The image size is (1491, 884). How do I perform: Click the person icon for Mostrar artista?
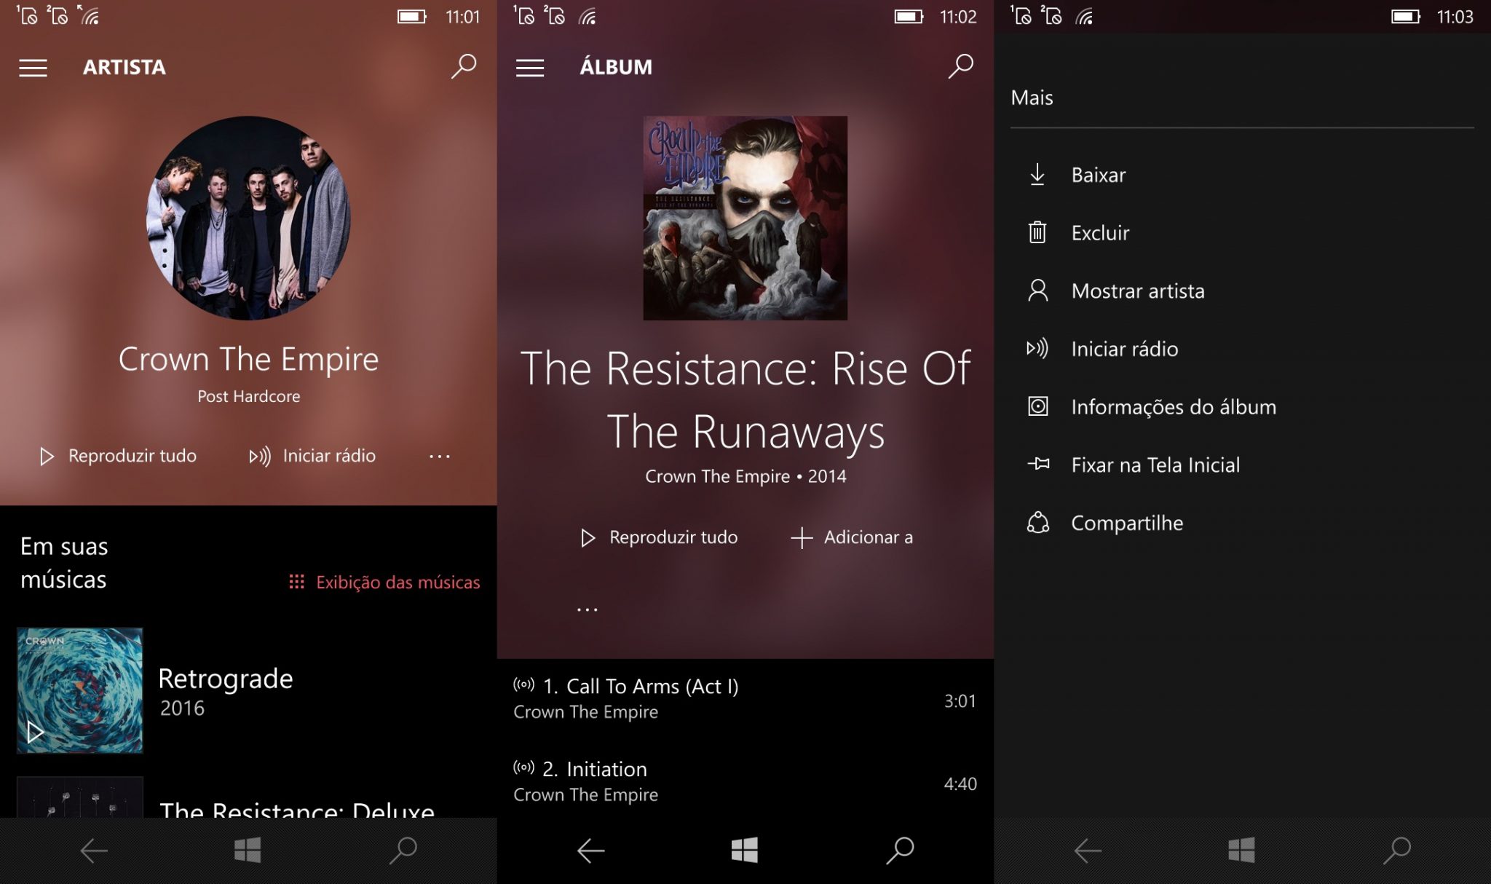click(1037, 291)
